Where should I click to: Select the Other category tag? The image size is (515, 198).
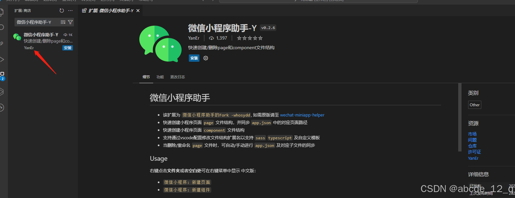click(x=475, y=105)
